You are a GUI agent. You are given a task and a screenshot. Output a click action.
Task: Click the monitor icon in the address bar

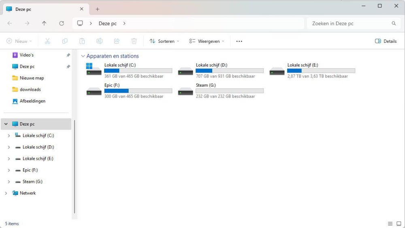(x=80, y=23)
